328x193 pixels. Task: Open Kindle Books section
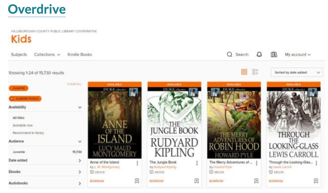coord(80,55)
